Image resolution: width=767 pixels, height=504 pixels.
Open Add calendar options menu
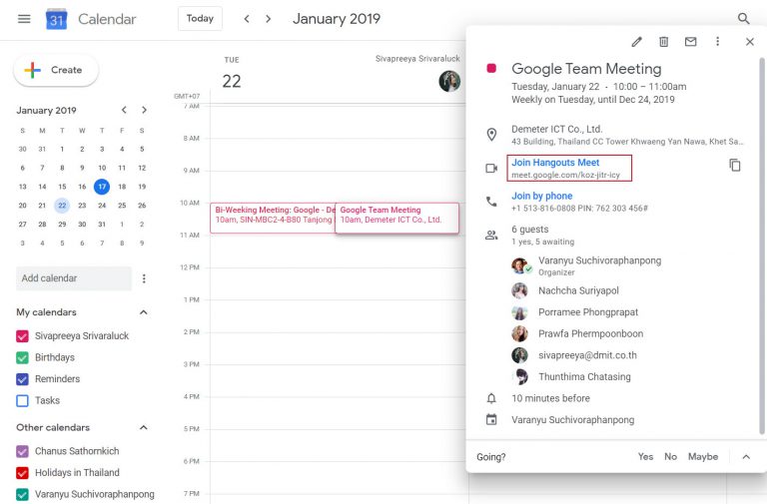(144, 278)
